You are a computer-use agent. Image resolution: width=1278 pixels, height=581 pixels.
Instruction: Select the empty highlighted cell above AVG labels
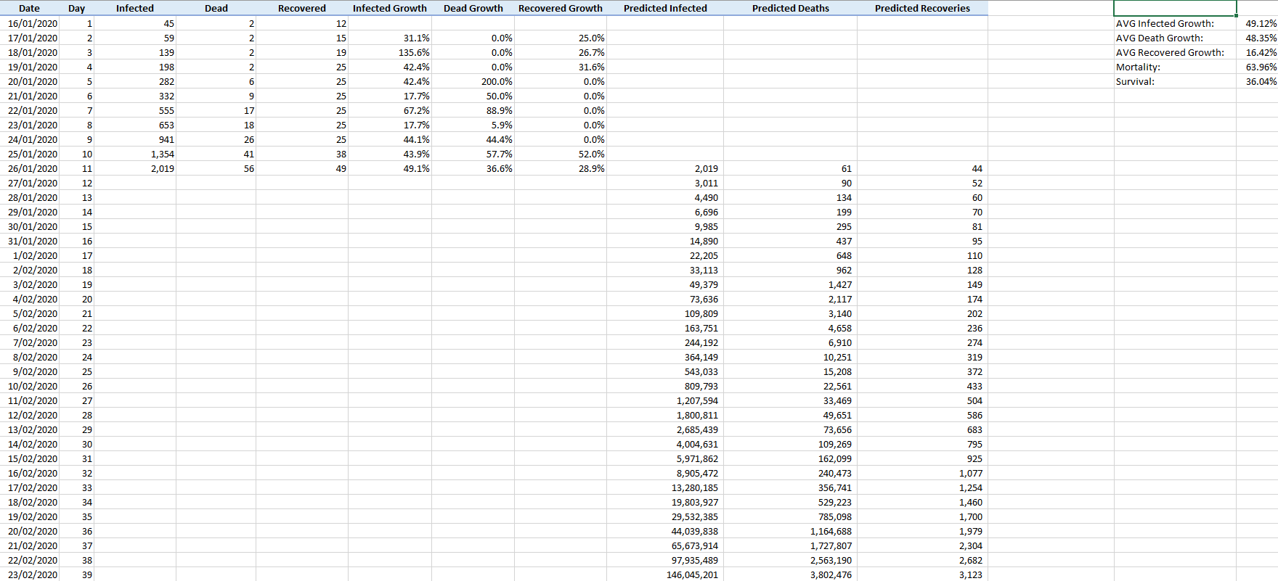[1174, 8]
